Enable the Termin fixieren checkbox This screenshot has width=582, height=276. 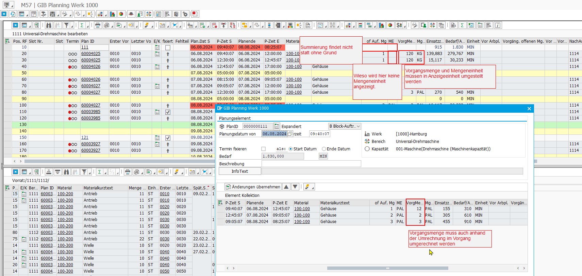pyautogui.click(x=263, y=149)
